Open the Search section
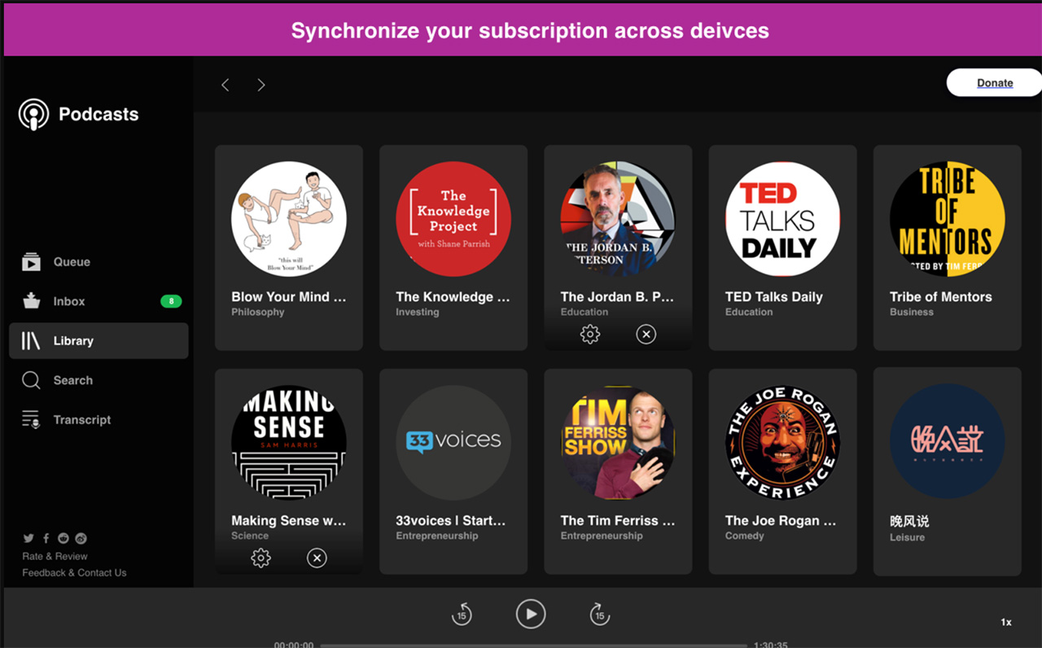This screenshot has height=648, width=1042. click(x=73, y=380)
